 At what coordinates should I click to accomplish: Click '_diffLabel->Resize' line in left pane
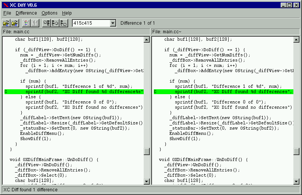point(82,123)
